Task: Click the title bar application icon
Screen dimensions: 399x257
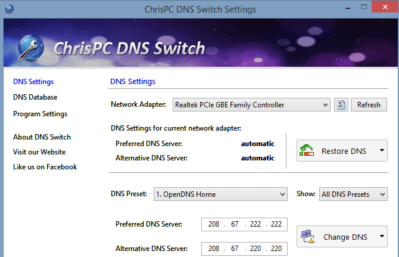Action: [9, 9]
